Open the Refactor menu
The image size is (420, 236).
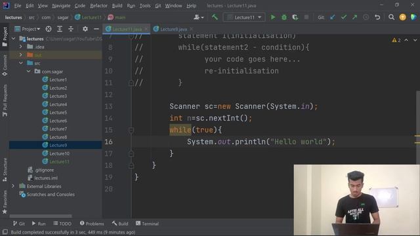tap(98, 6)
